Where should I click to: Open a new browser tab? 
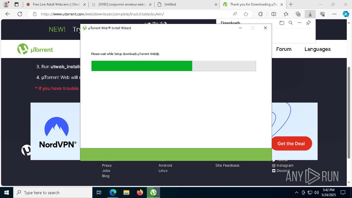[291, 4]
